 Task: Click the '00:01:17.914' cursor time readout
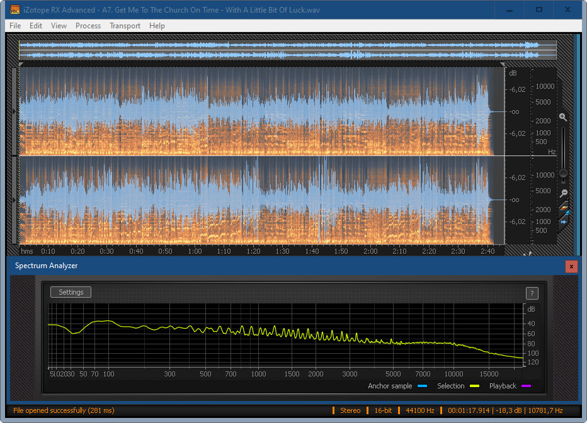point(469,410)
